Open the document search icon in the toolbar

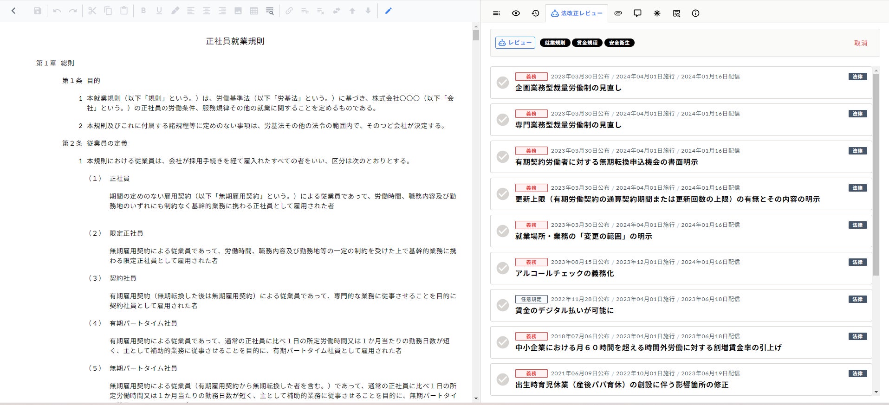point(270,11)
